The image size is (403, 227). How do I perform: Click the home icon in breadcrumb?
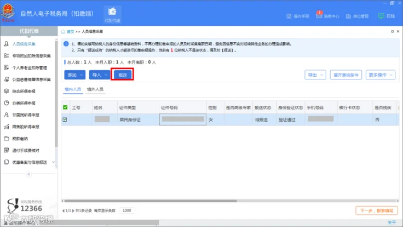click(x=63, y=31)
